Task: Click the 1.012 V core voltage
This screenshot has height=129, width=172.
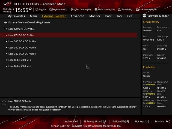Action: click(160, 40)
